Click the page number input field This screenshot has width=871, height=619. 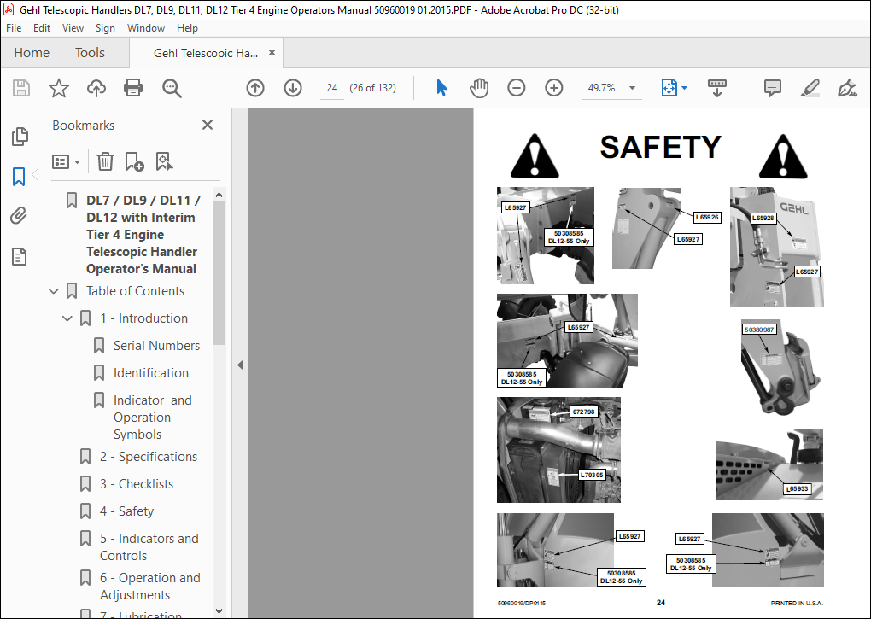pos(332,88)
